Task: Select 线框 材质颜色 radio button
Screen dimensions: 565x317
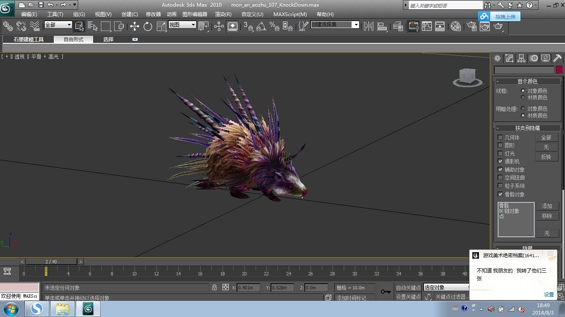Action: coord(523,97)
